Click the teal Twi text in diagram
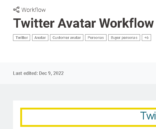156x129 pixels. tap(148, 116)
